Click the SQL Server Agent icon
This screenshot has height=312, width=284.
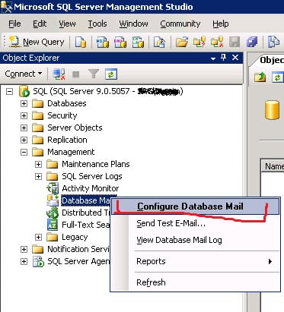tap(38, 261)
